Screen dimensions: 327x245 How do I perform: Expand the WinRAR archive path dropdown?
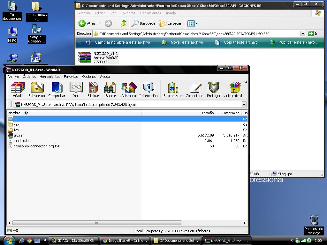click(244, 105)
